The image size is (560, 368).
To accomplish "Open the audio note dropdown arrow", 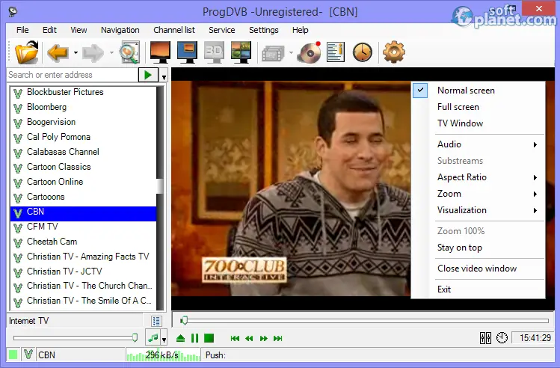I will [x=164, y=340].
